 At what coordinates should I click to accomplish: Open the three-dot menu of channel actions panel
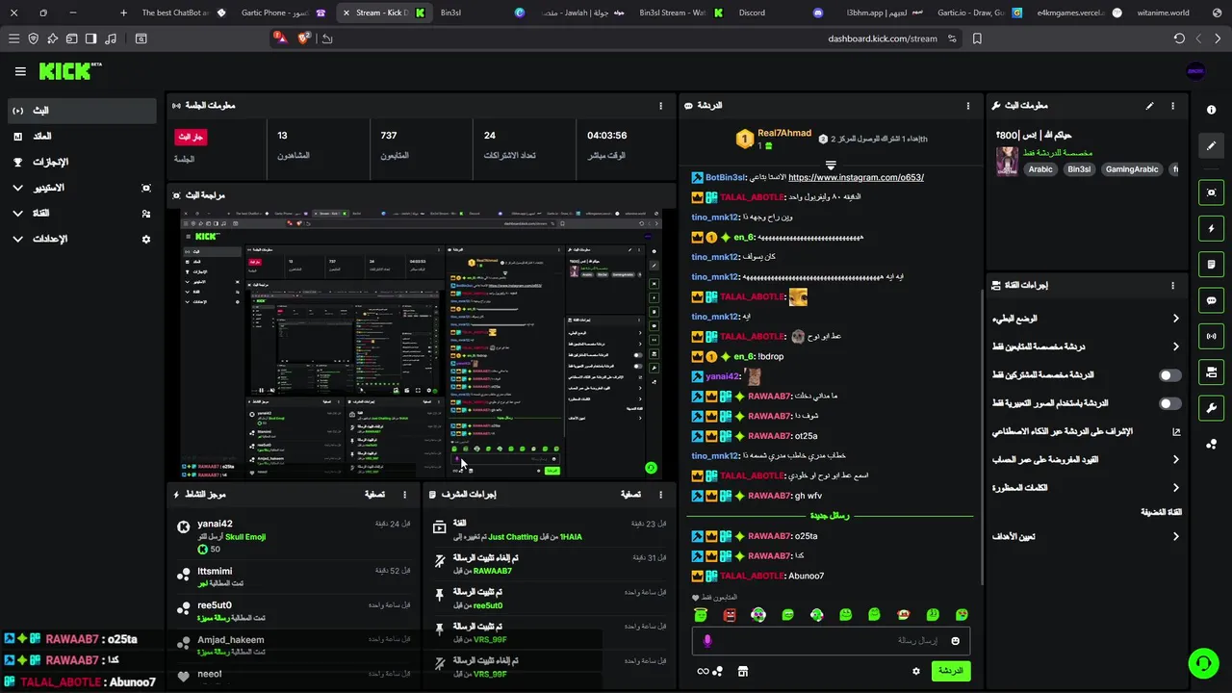tap(1172, 286)
